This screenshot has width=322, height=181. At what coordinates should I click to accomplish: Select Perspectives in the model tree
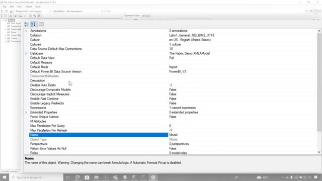(x=16, y=26)
